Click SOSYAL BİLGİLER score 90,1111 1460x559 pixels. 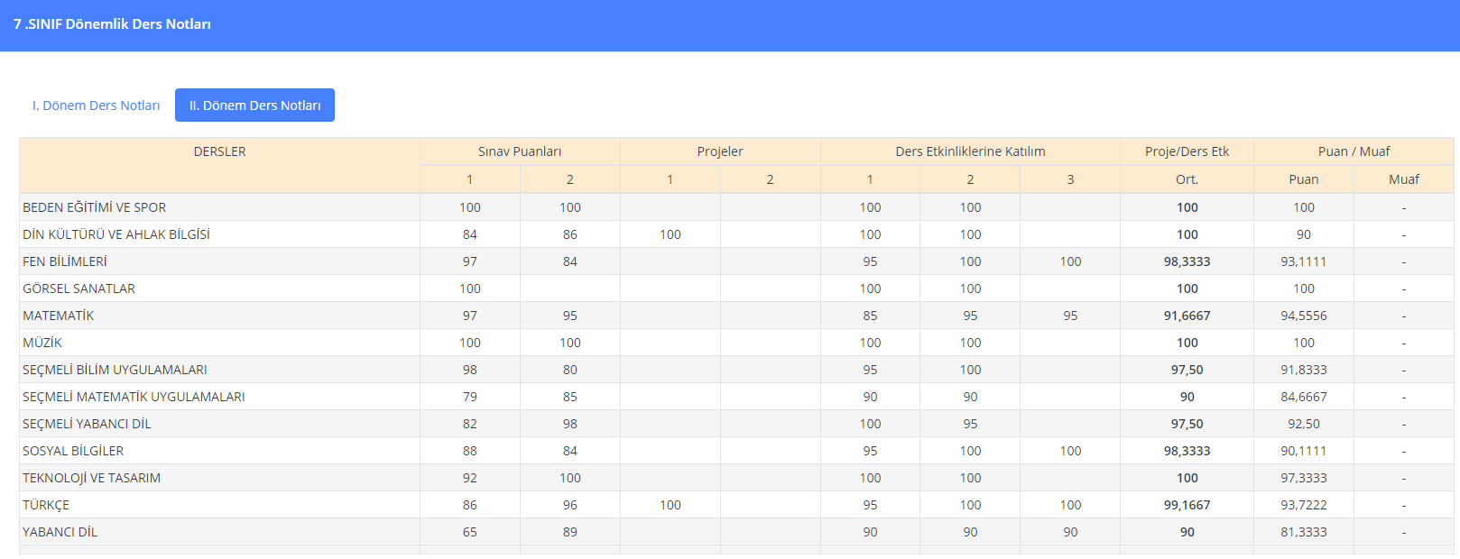(x=1304, y=451)
